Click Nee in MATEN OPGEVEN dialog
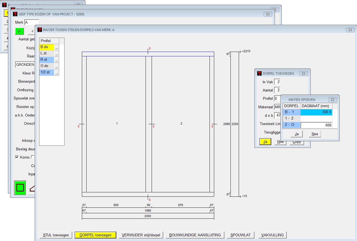The image size is (357, 241). tap(315, 134)
